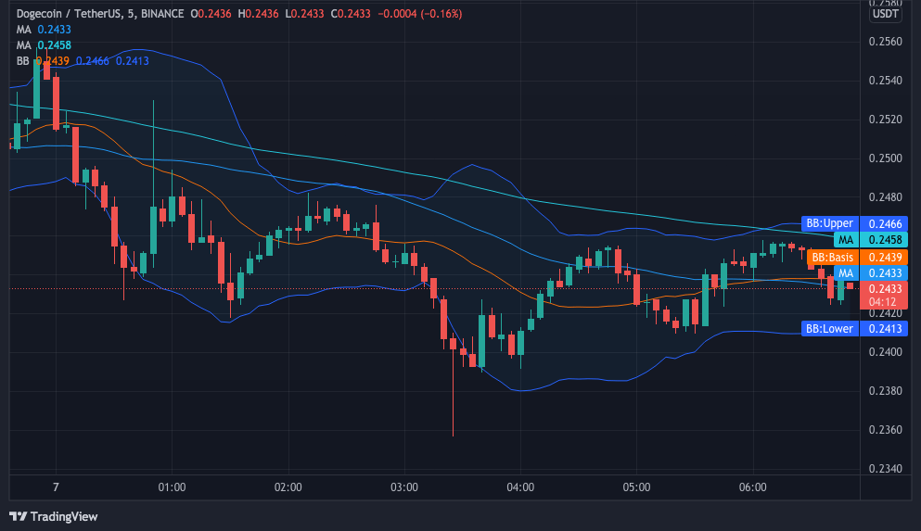Click the 03:00 time axis marker
921x531 pixels.
coord(404,487)
